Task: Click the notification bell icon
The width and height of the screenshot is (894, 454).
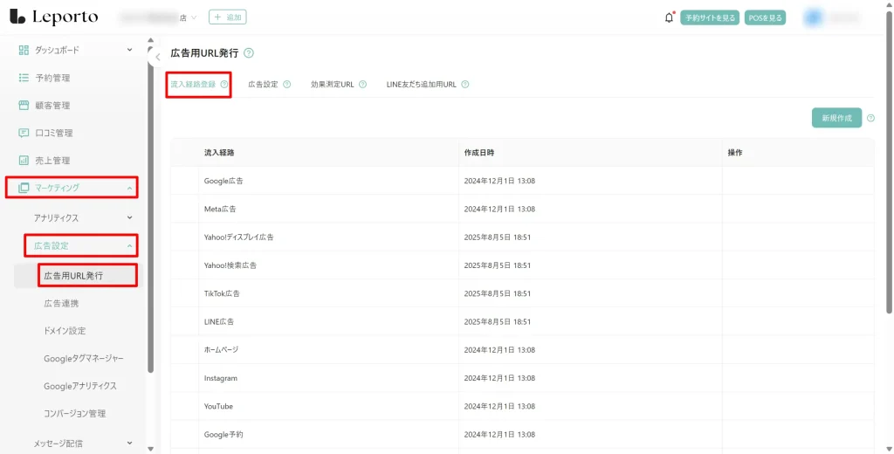Action: click(x=670, y=17)
